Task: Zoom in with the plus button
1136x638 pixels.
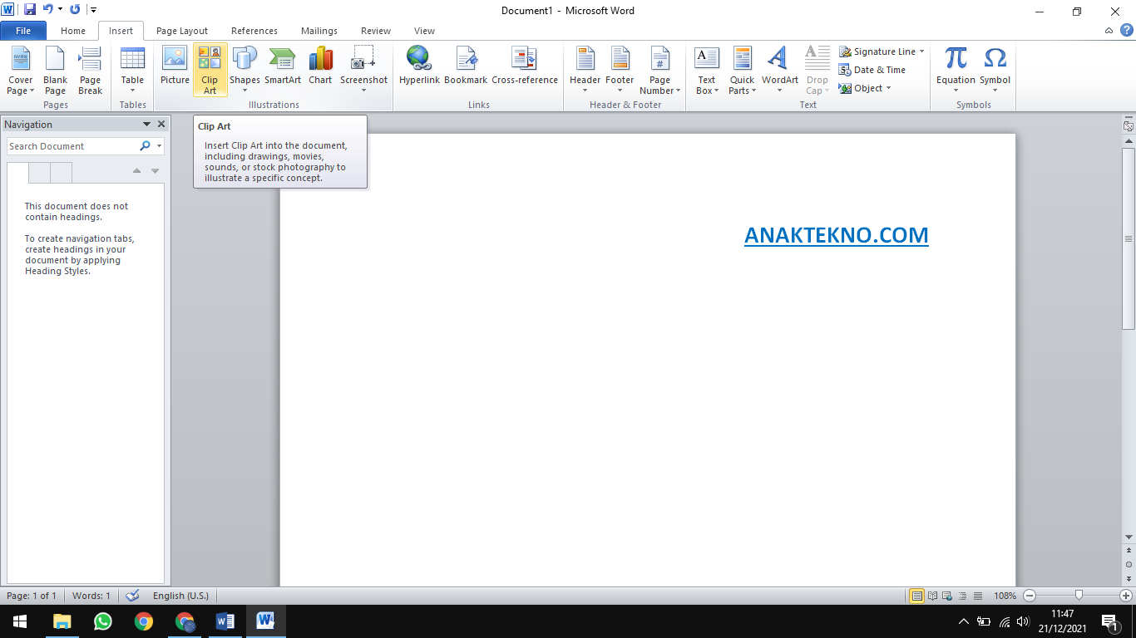Action: click(1126, 596)
